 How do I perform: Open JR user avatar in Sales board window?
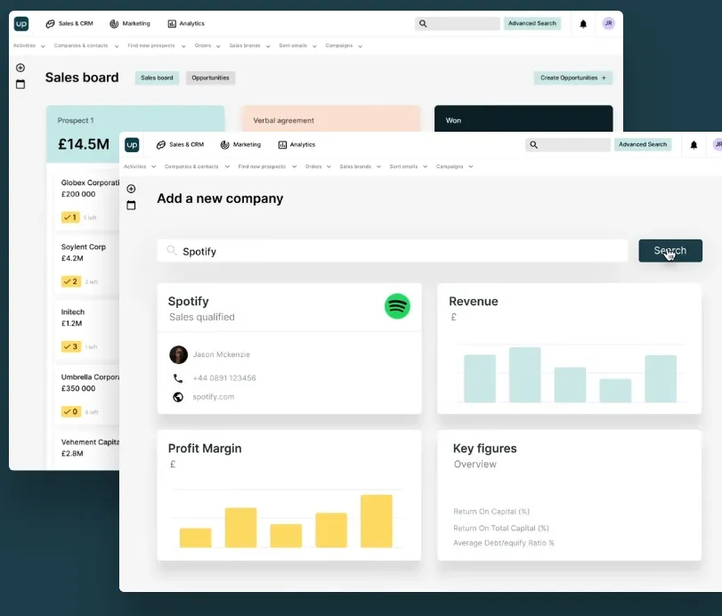(x=609, y=23)
